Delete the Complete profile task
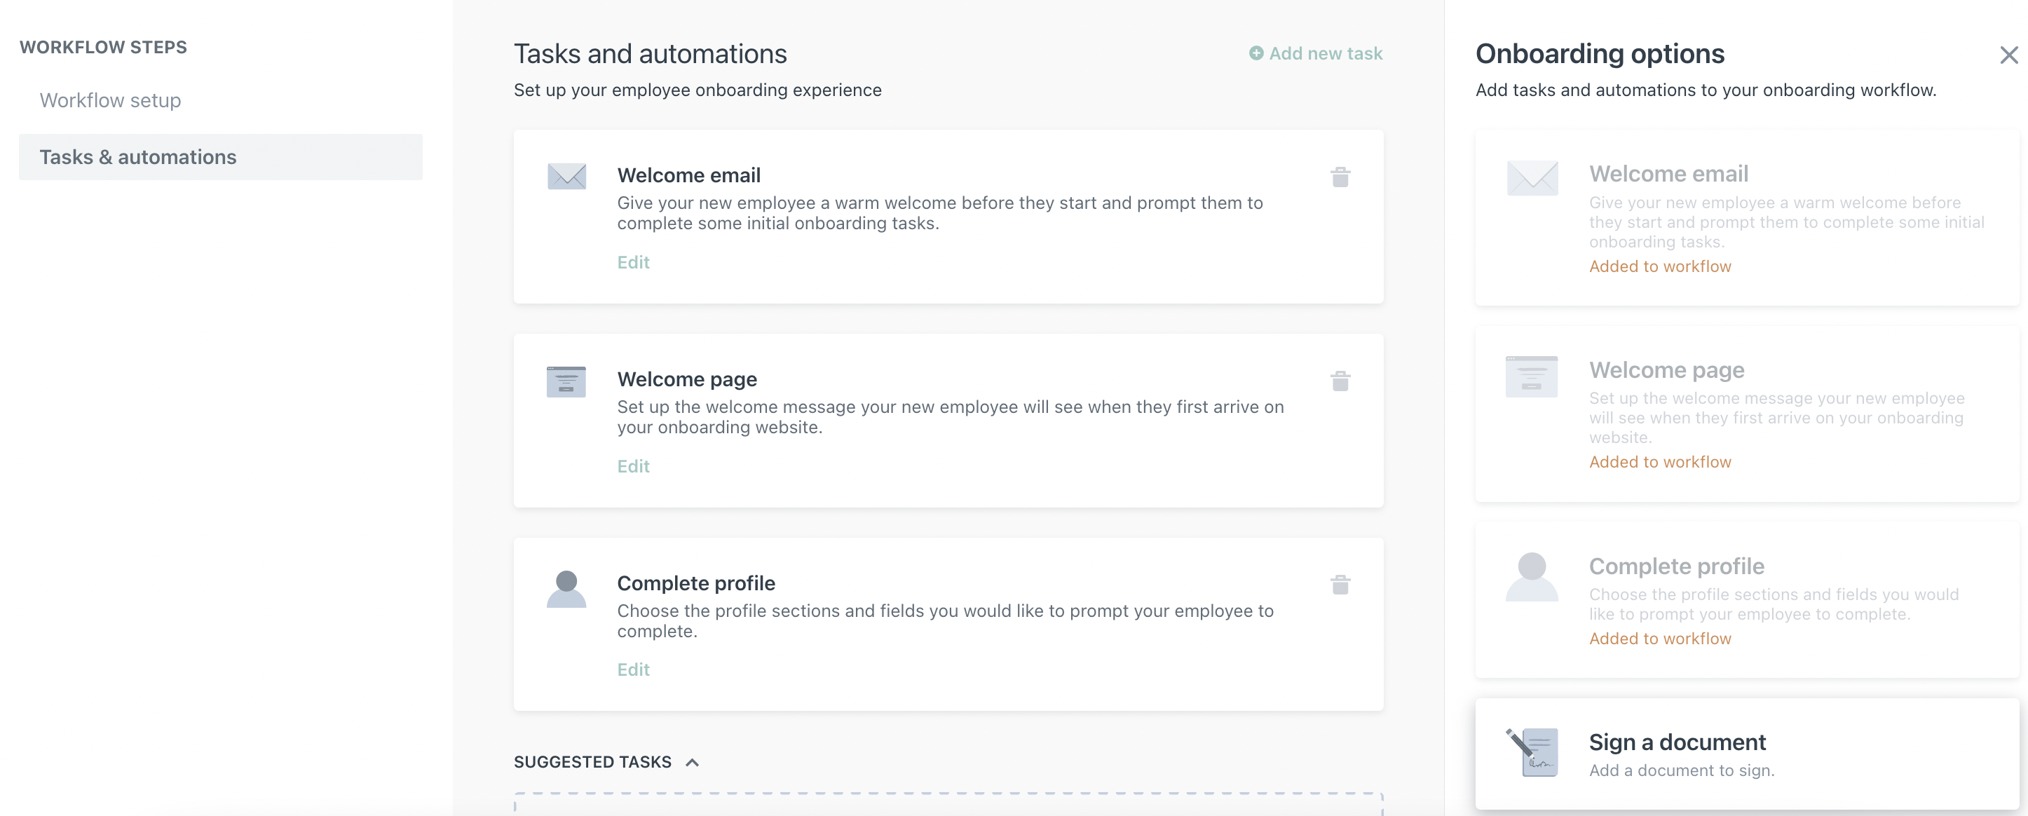2028x816 pixels. coord(1340,585)
